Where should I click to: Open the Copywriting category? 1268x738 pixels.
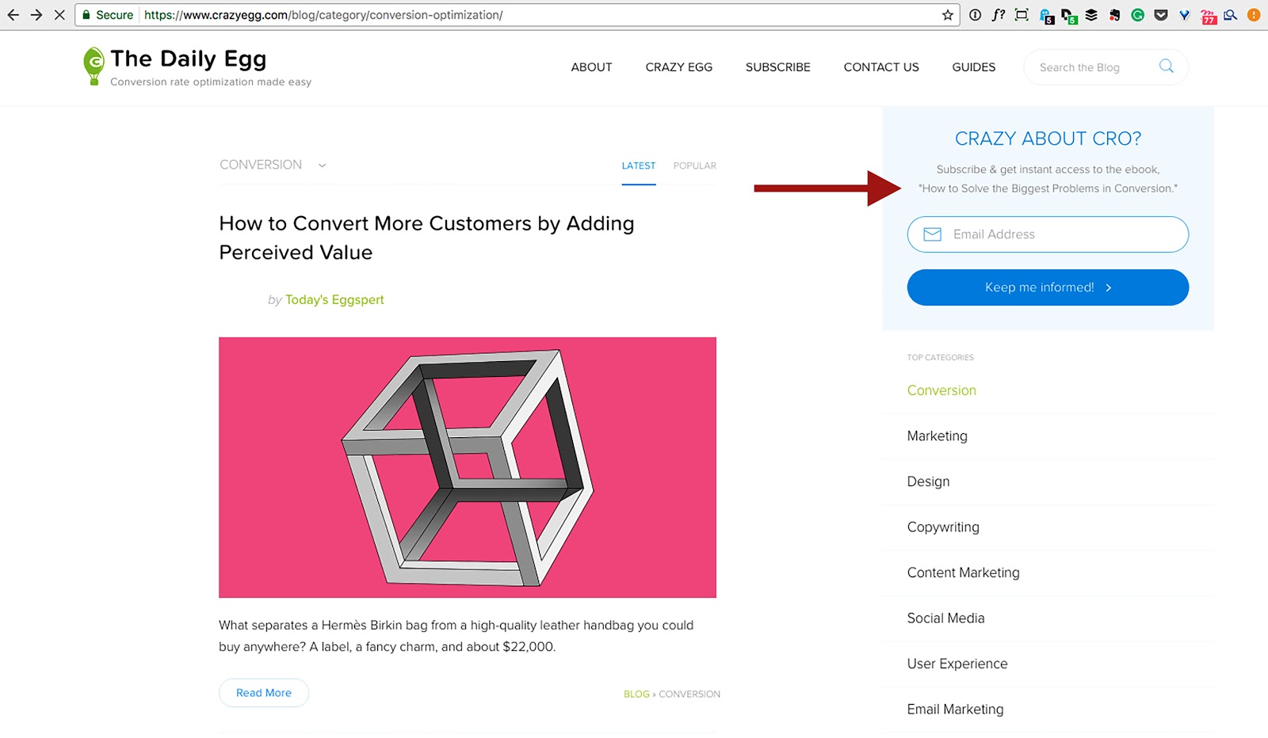coord(943,527)
